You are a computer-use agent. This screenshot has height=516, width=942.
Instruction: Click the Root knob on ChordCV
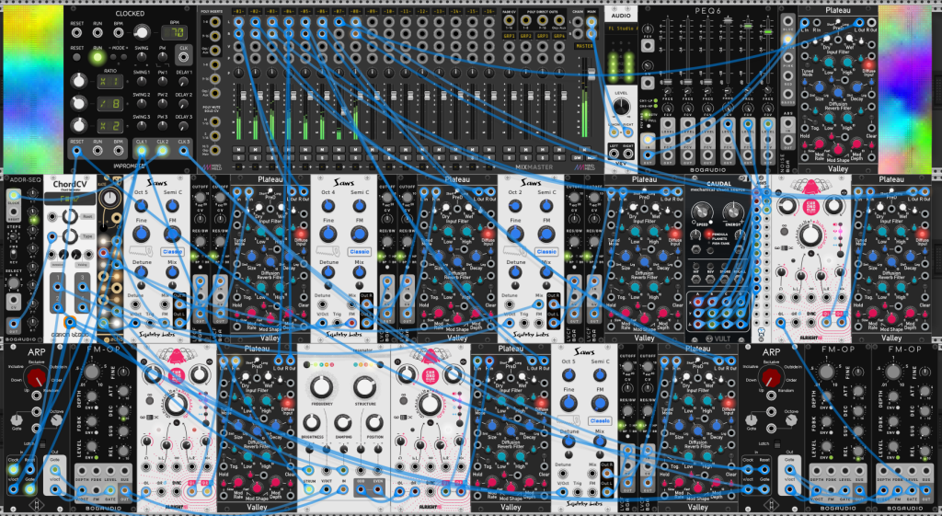(x=68, y=216)
